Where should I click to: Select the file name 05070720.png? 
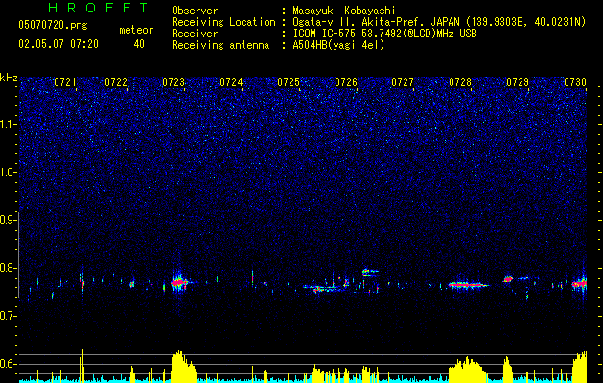point(53,26)
